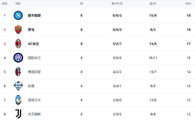Image resolution: width=195 pixels, height=121 pixels.
Task: Select the 国际米兰 team name
Action: coord(34,58)
